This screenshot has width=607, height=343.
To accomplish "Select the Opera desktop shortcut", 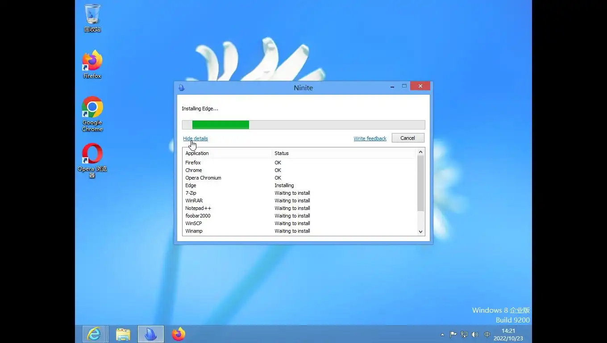I will [x=92, y=161].
